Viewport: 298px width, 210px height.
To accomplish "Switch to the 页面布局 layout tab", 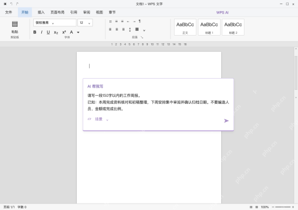I will (58, 12).
